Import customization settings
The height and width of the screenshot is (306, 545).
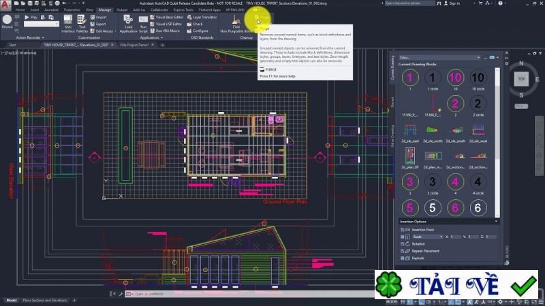(x=99, y=17)
